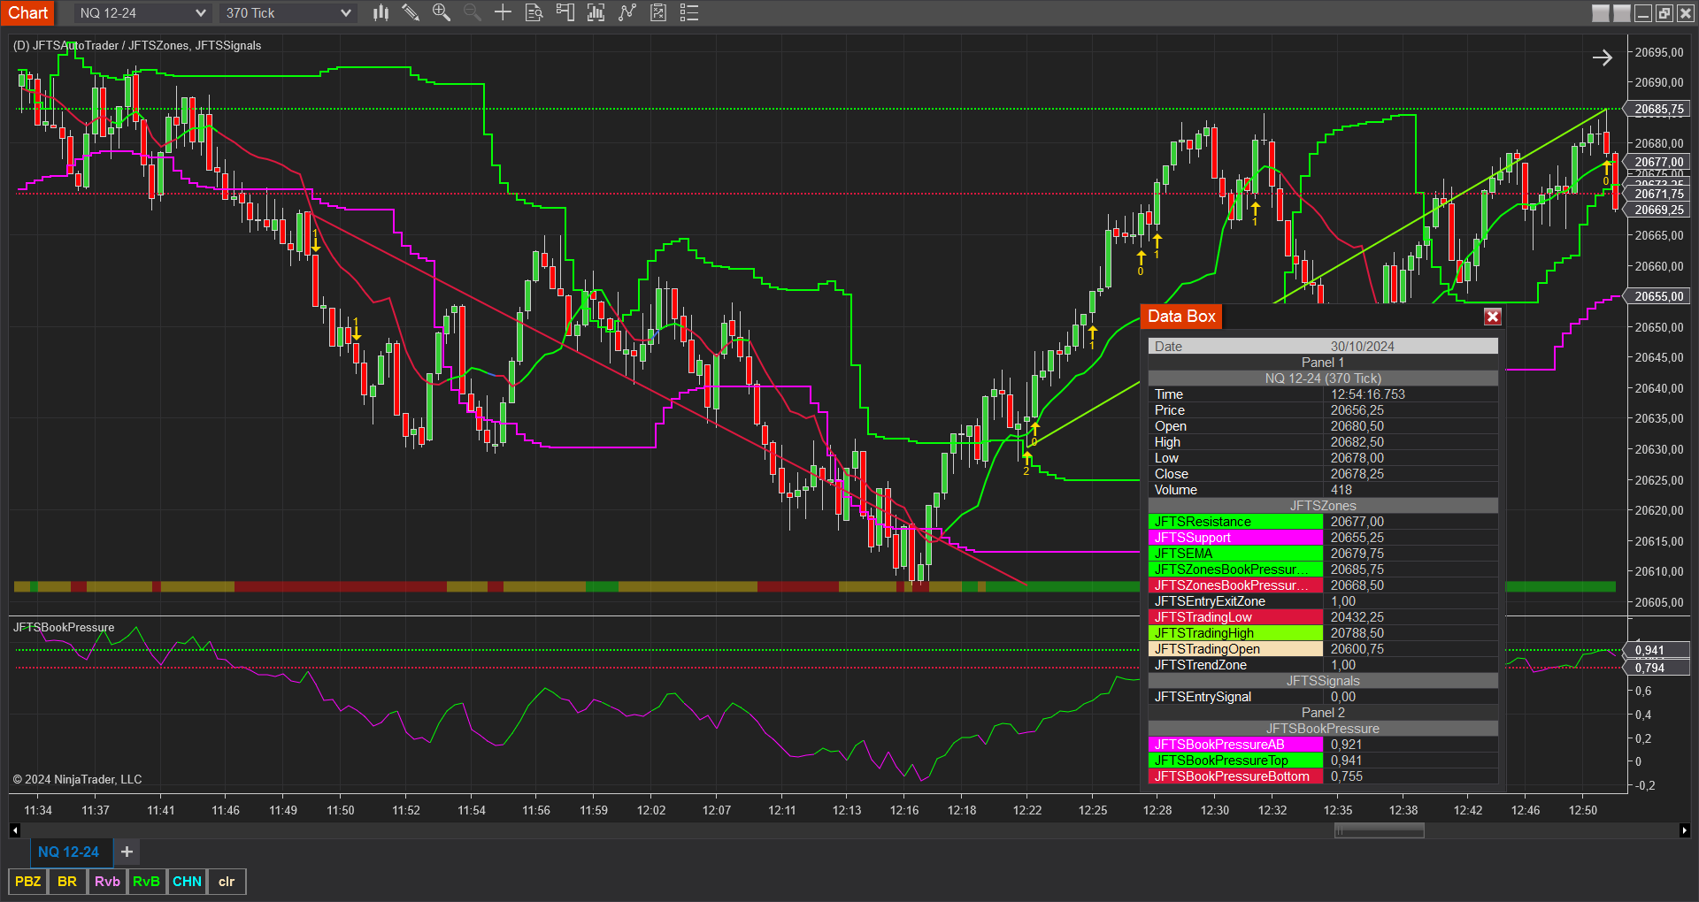Screen dimensions: 1699x902
Task: Toggle the PBZ button
Action: tap(27, 882)
